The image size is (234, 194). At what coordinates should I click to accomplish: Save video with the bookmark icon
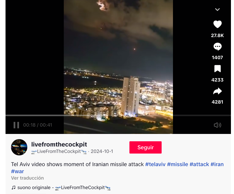(x=217, y=69)
